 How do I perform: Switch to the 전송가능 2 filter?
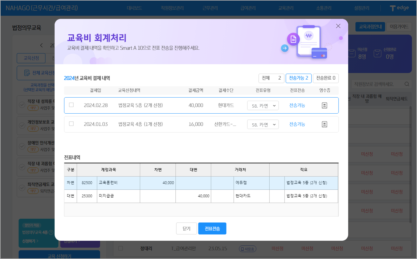point(298,78)
